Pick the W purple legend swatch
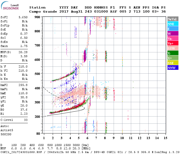This screenshot has width=180, height=154. [x=172, y=34]
